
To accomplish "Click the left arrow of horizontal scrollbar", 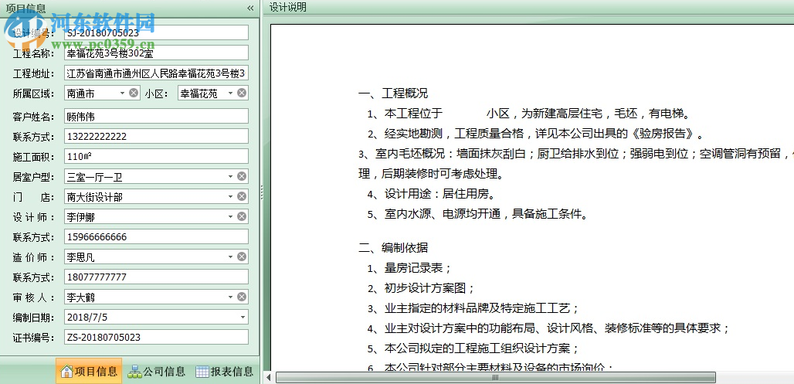I will [269, 377].
